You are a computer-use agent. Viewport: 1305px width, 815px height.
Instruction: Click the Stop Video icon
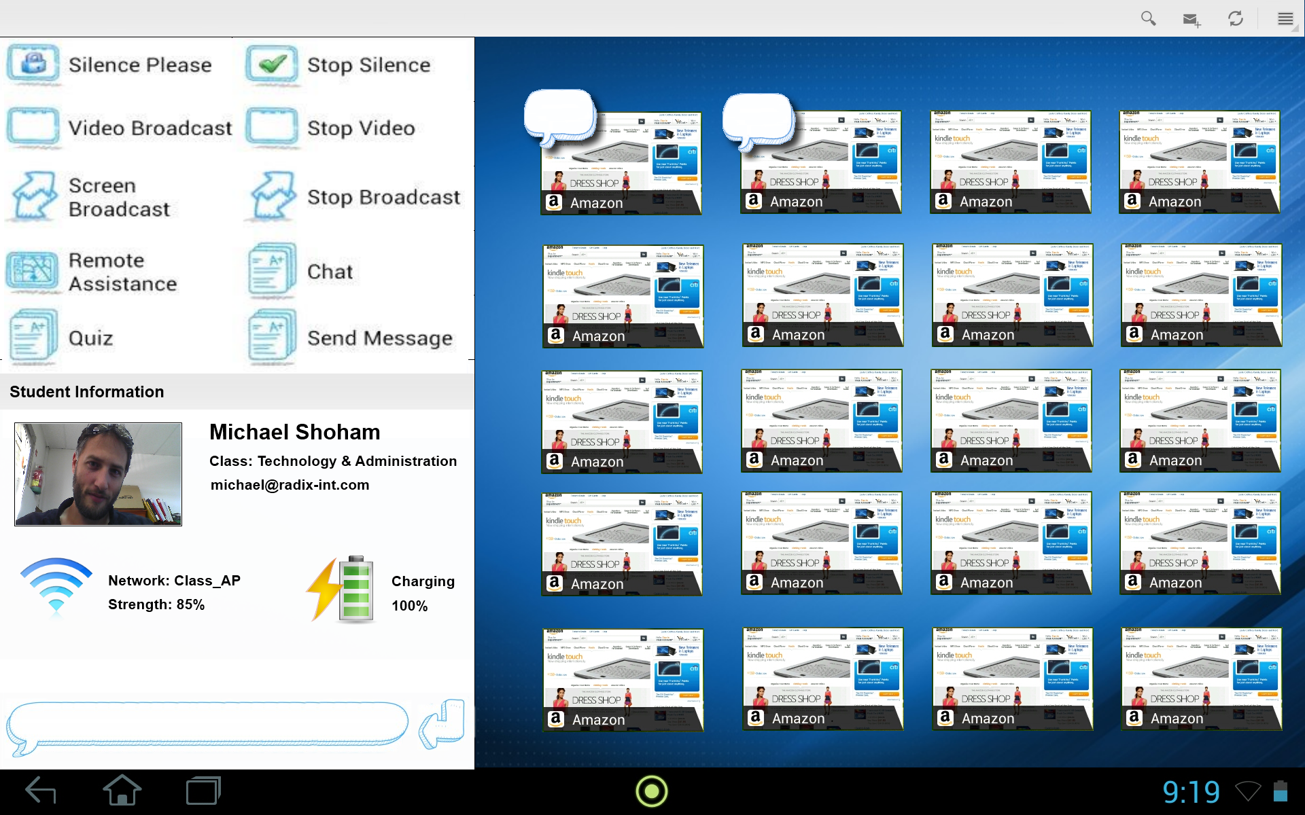point(271,128)
